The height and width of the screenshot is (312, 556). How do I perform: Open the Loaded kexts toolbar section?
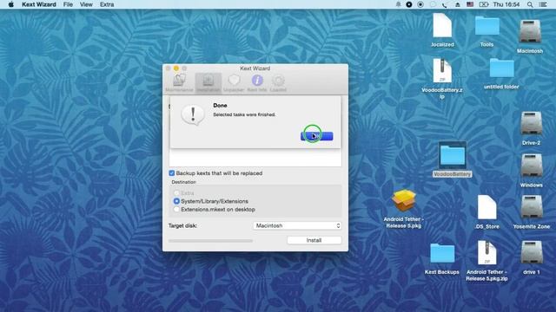pyautogui.click(x=278, y=83)
